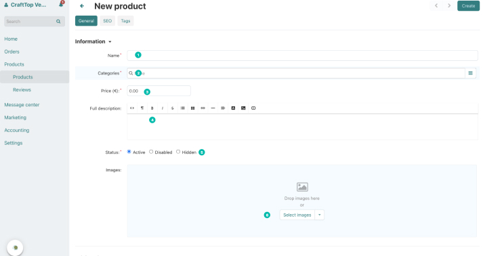
Task: Click into the Full description text area
Action: click(303, 127)
